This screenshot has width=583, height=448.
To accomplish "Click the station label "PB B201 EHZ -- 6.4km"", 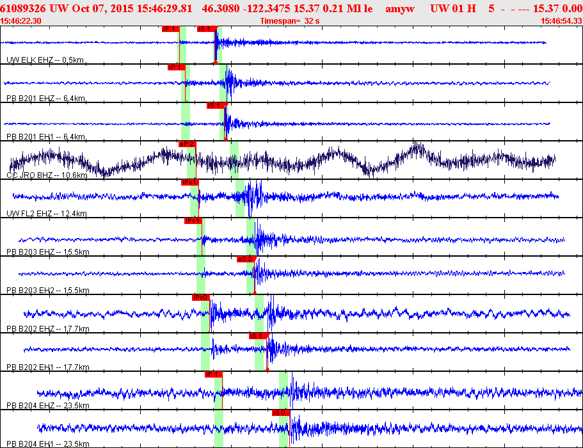I will (x=45, y=98).
